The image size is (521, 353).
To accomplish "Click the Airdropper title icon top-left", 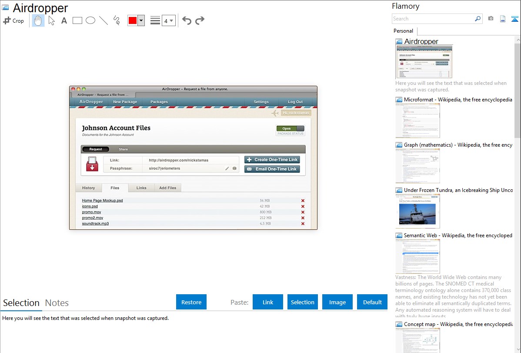I will pos(5,7).
